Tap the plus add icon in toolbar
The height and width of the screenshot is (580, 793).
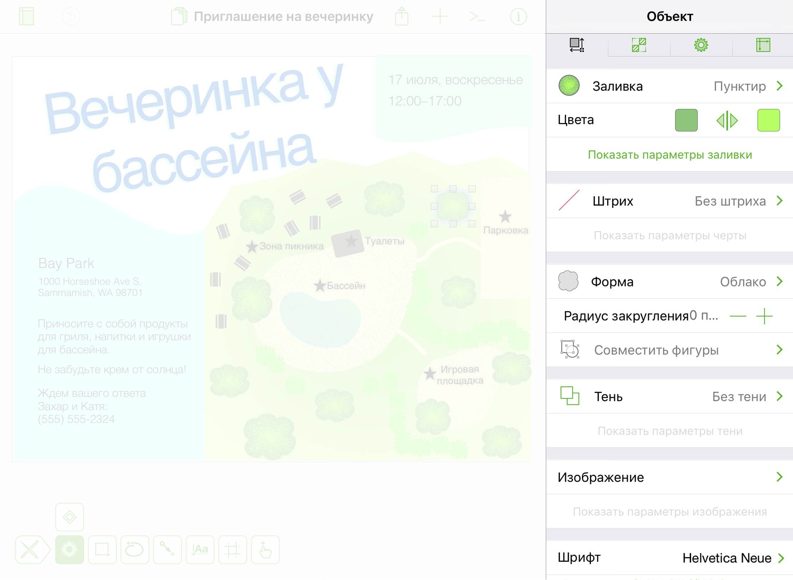[x=440, y=16]
